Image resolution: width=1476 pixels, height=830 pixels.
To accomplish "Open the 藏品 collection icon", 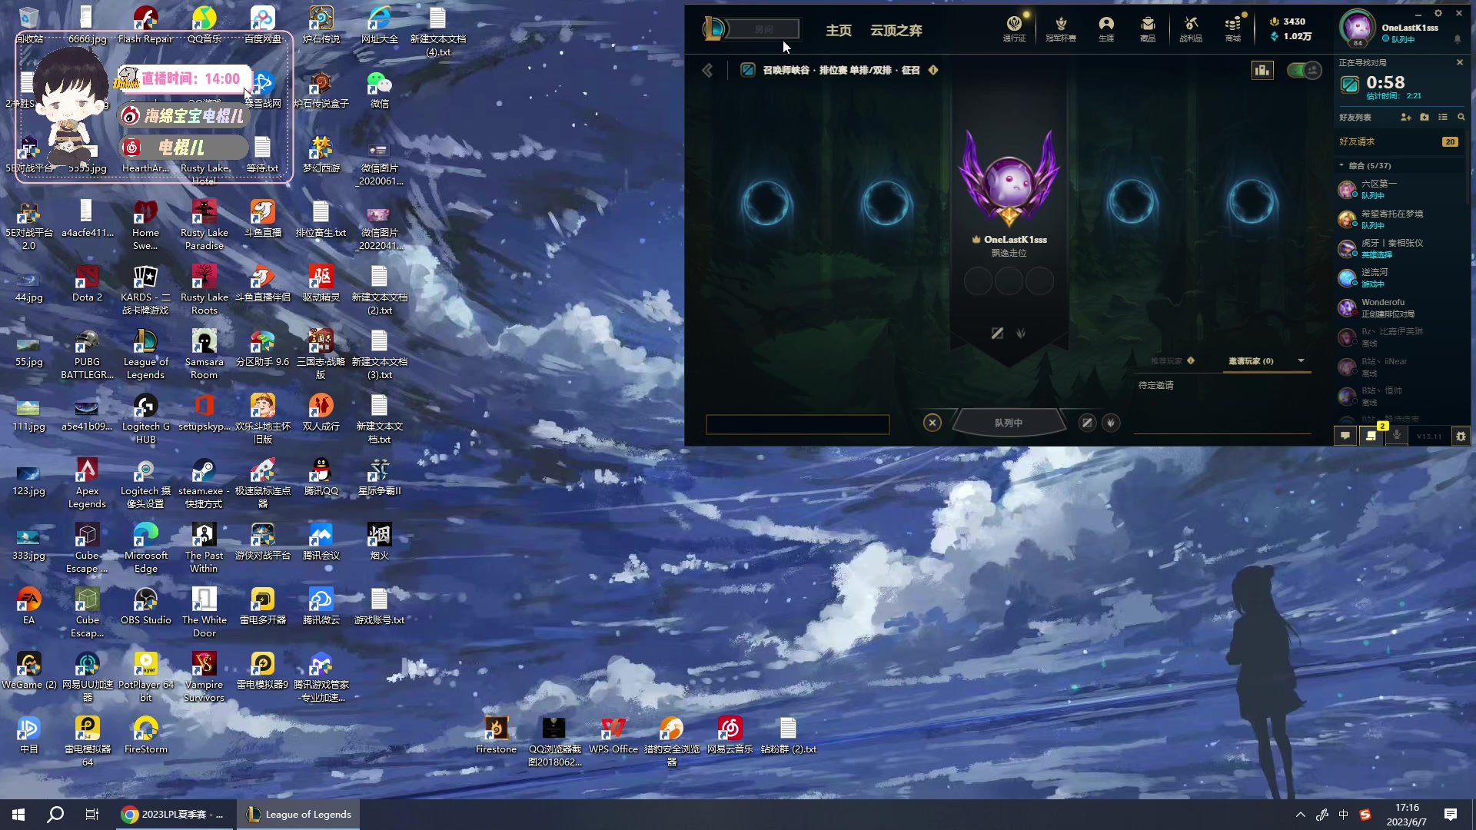I will coord(1148,28).
